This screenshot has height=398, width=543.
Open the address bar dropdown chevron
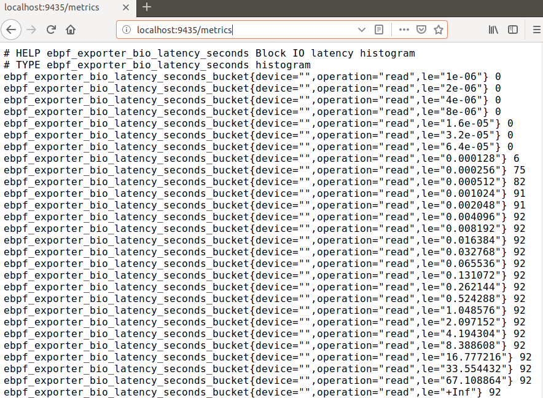[362, 29]
